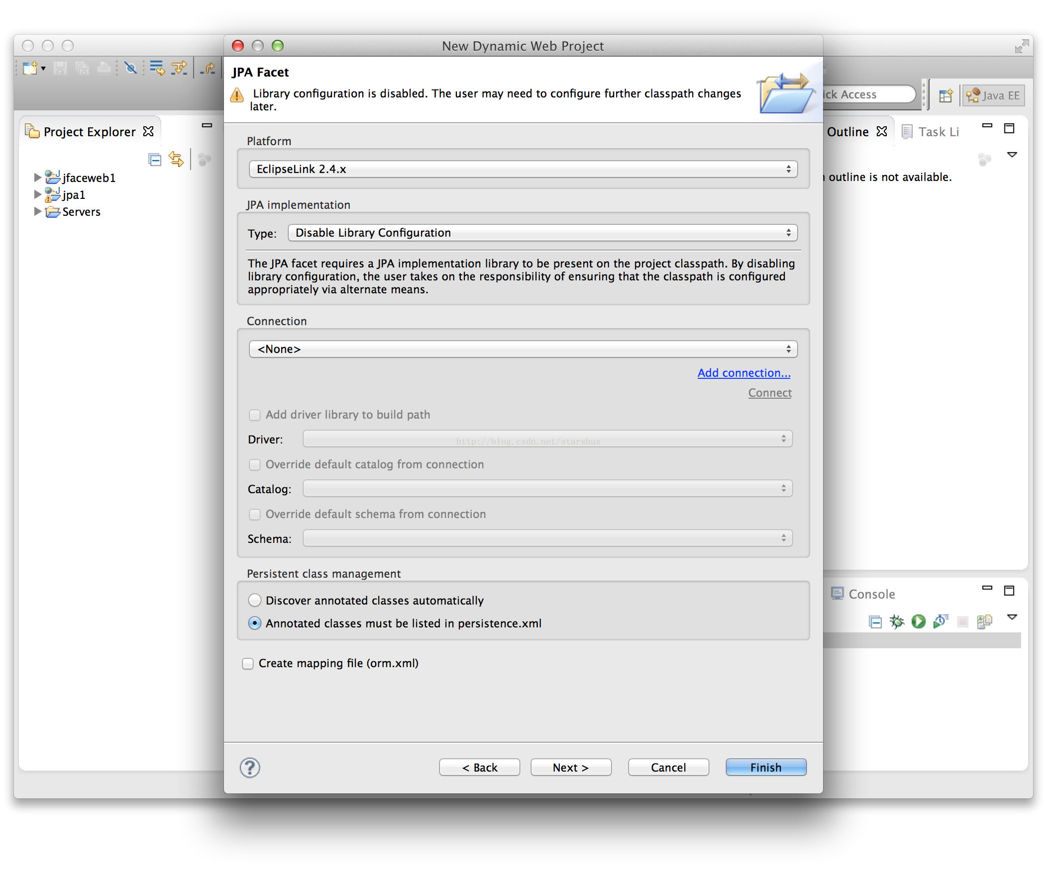Open the Driver dropdown
The width and height of the screenshot is (1047, 872).
(x=547, y=439)
